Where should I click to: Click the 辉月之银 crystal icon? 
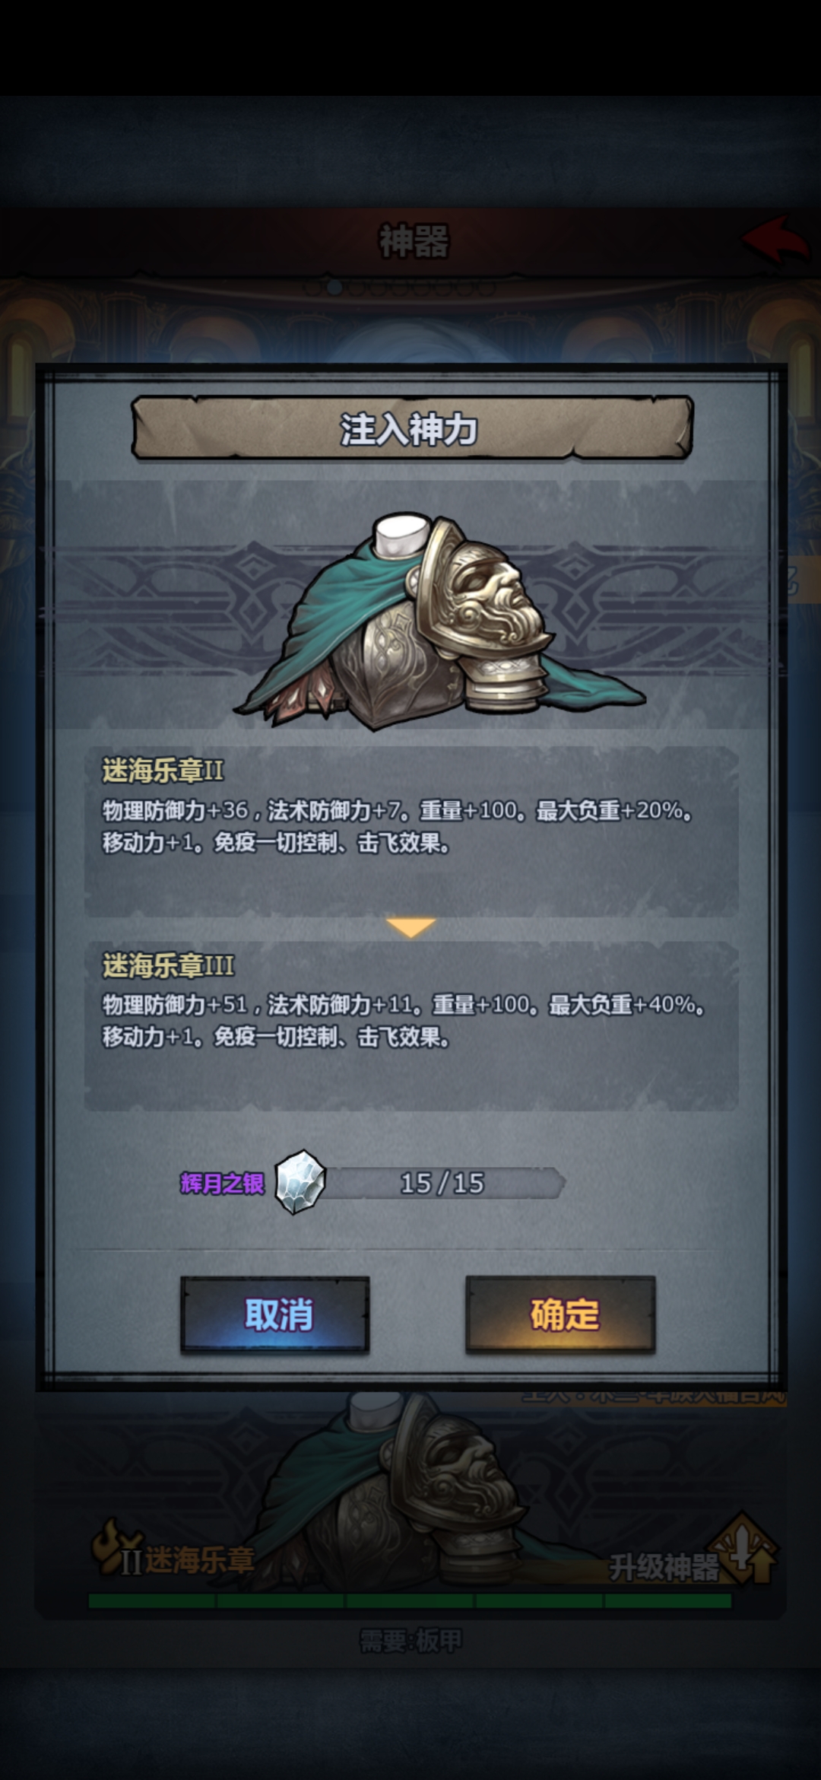(300, 1182)
